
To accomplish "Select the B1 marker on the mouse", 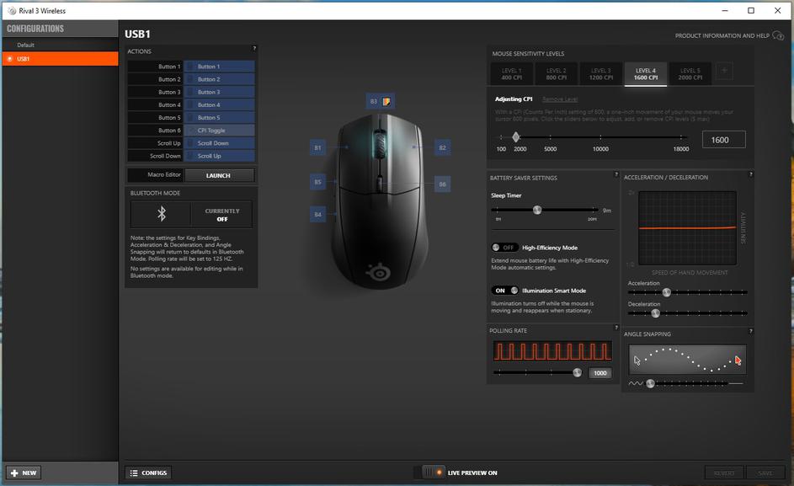I will pos(317,147).
